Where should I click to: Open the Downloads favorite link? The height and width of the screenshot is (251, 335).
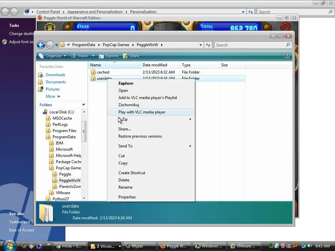[x=55, y=75]
